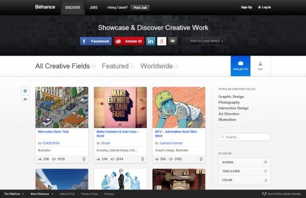Click MTV Adrenaline Rush Bike Ident title
The width and height of the screenshot is (306, 198).
click(176, 134)
